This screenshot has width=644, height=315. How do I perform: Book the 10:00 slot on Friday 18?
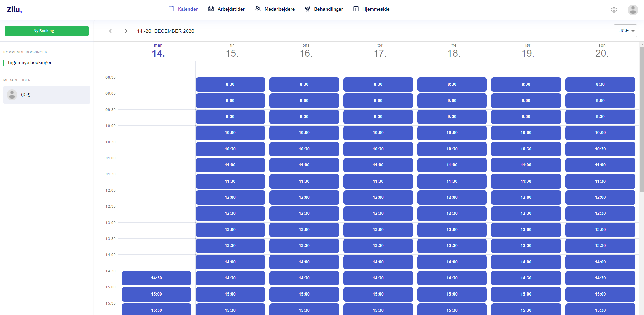[452, 133]
